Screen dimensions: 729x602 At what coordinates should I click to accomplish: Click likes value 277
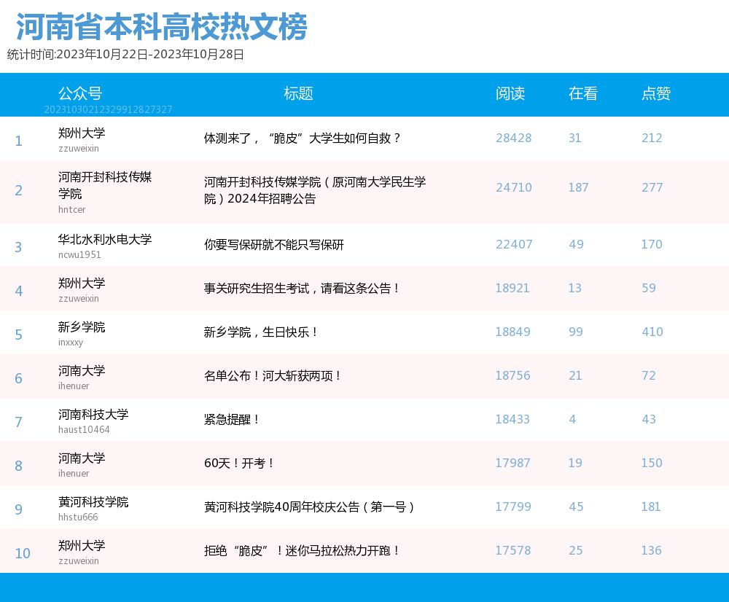652,187
